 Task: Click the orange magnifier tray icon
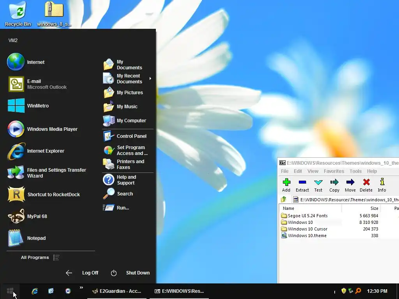point(358,290)
